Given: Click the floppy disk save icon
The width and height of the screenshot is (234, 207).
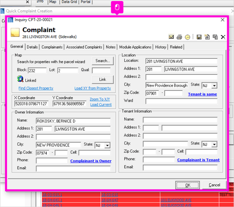Looking at the screenshot, I should pos(199,37).
